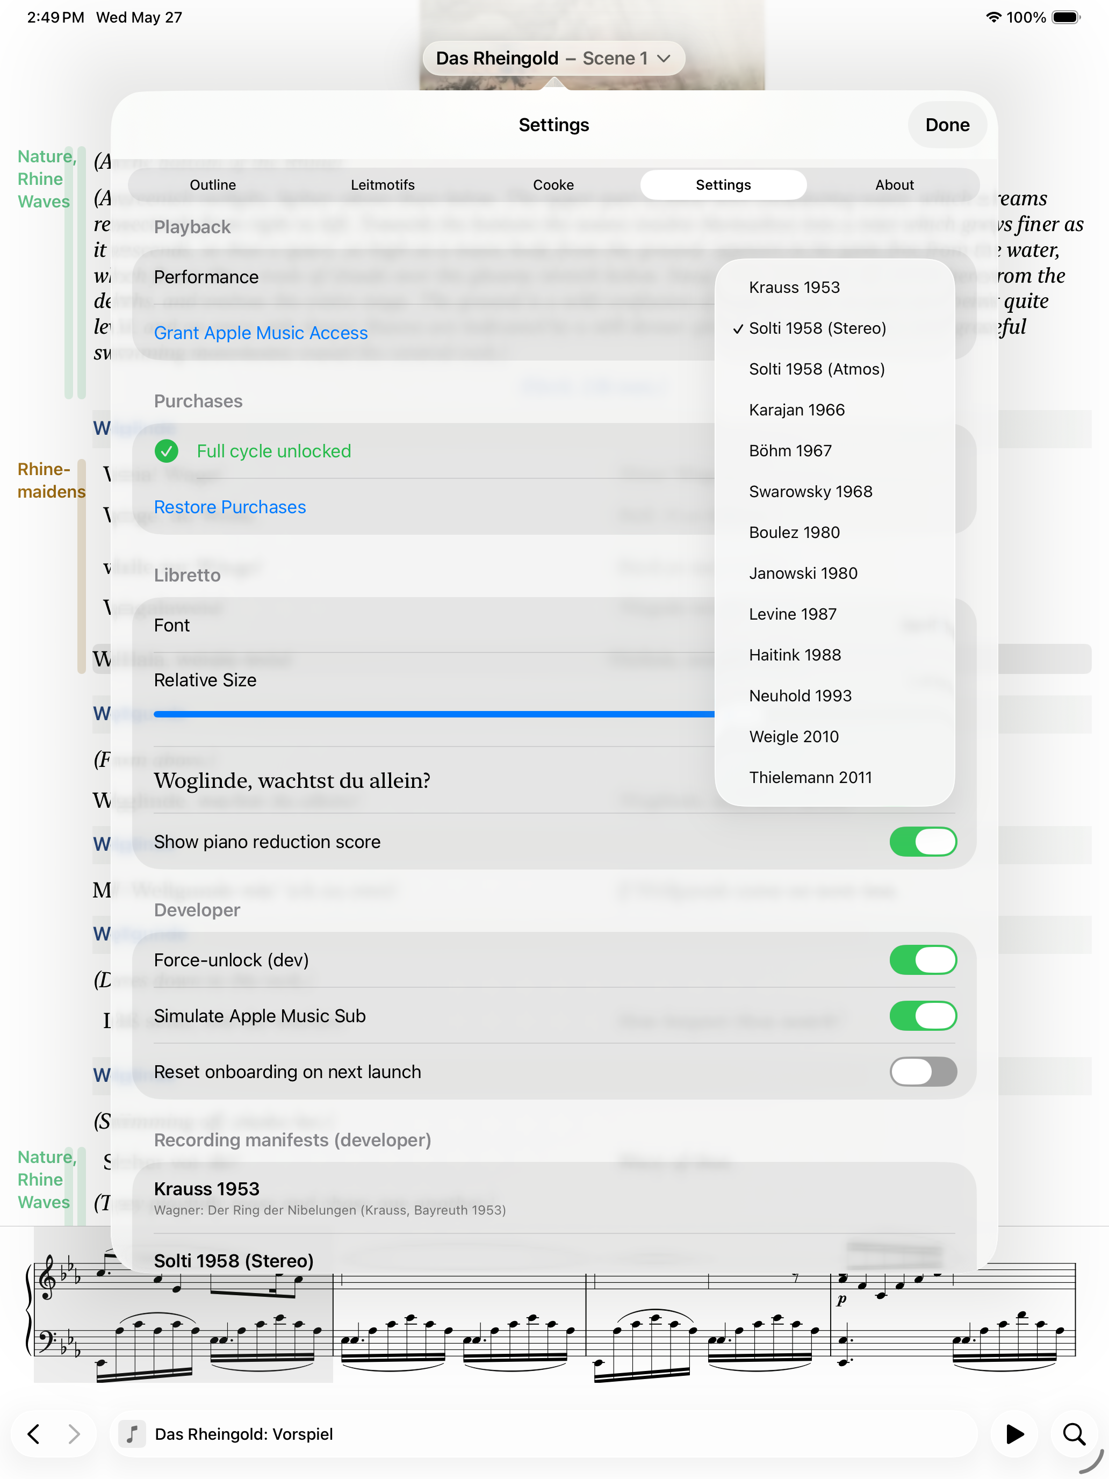Choose Neuhold 1993 recording
Image resolution: width=1109 pixels, height=1479 pixels.
[834, 695]
